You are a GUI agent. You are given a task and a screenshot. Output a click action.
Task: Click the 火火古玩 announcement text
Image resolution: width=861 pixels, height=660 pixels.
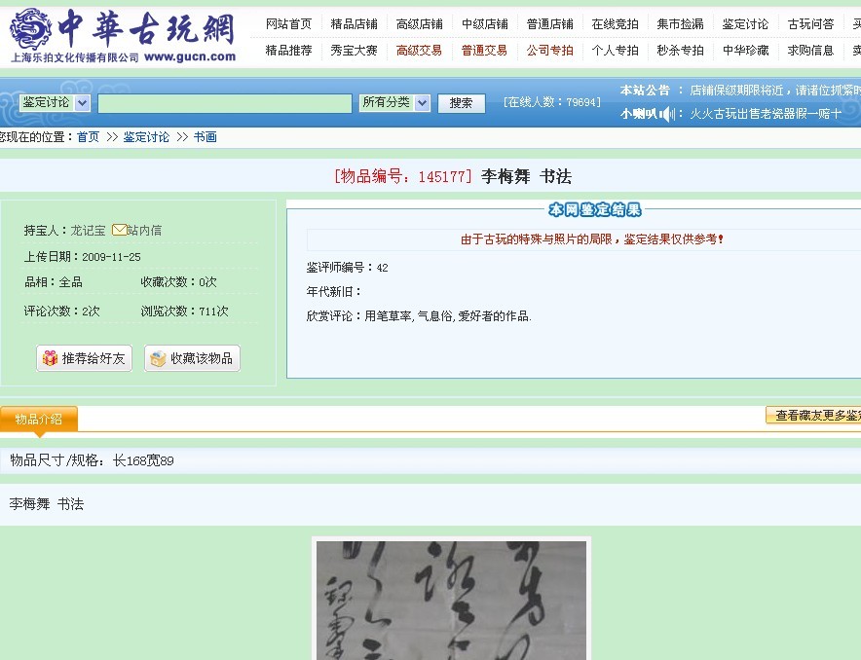(x=765, y=114)
